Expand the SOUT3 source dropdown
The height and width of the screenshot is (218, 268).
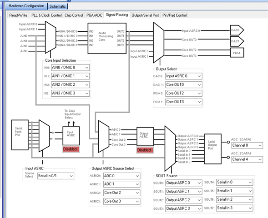coord(183,208)
